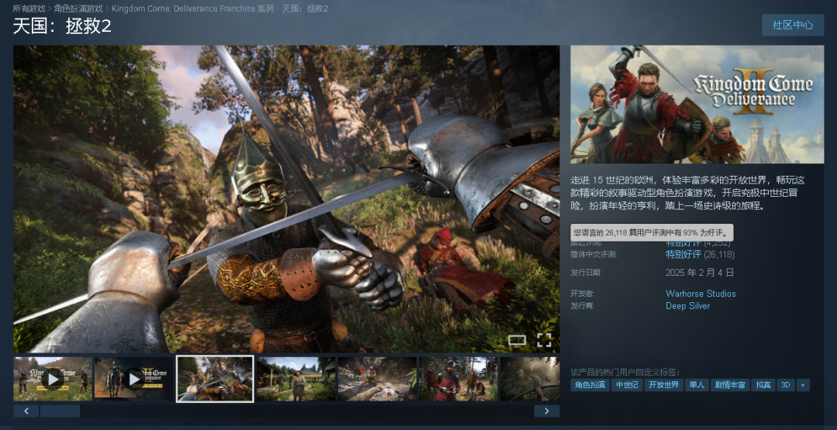Click the 天国：拯救2 breadcrumb link
The height and width of the screenshot is (430, 837).
[305, 9]
